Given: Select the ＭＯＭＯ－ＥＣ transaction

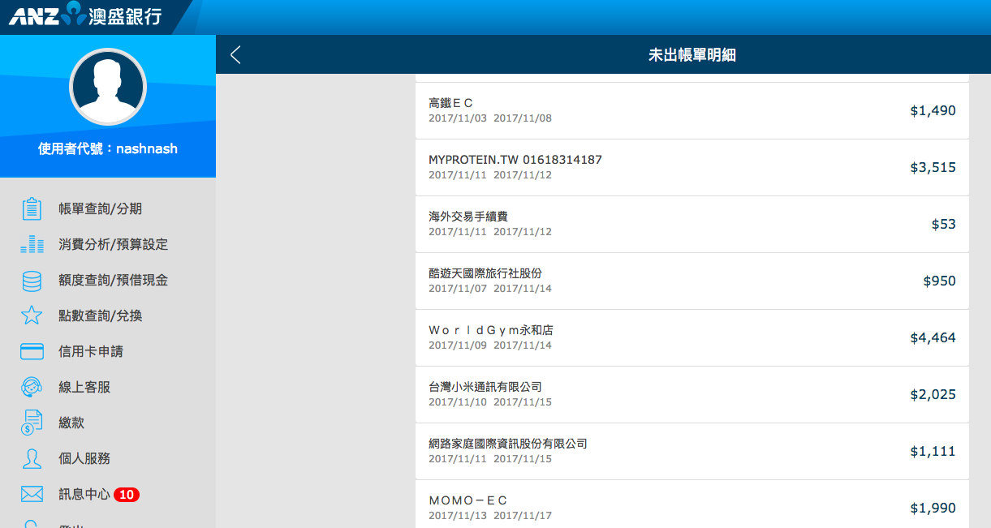Looking at the screenshot, I should [692, 504].
